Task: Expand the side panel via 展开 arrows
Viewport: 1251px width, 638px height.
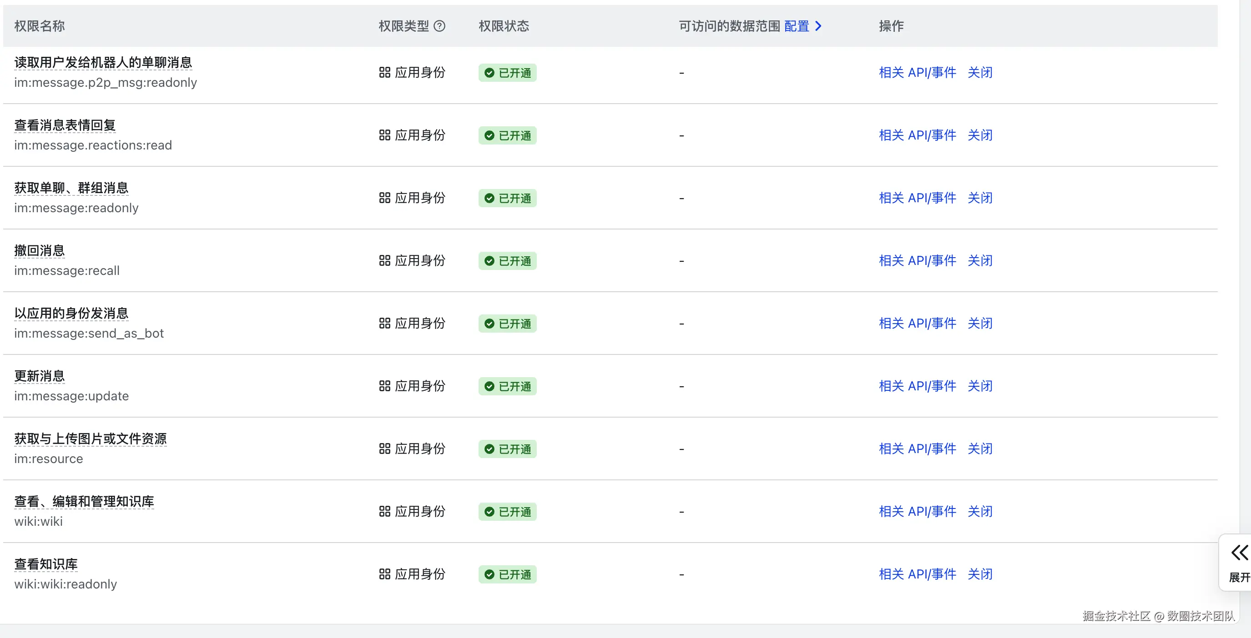Action: tap(1239, 553)
